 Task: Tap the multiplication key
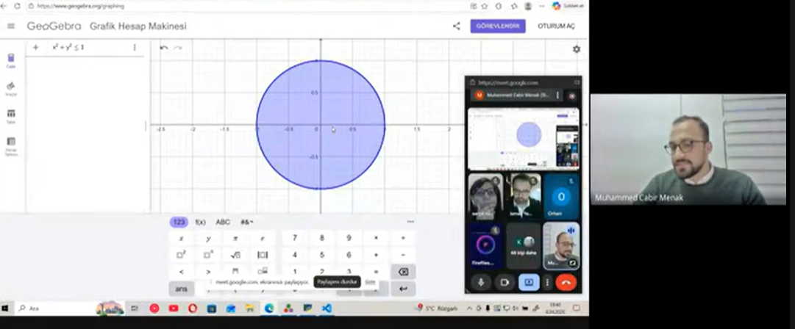pyautogui.click(x=377, y=239)
